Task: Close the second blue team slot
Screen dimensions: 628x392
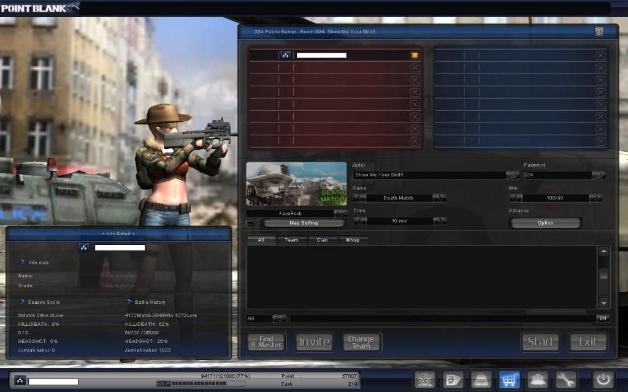Action: click(600, 67)
